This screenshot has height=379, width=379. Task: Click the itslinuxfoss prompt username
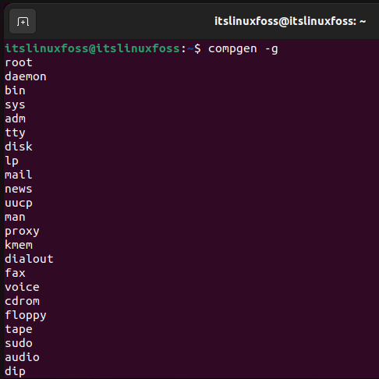pos(92,48)
